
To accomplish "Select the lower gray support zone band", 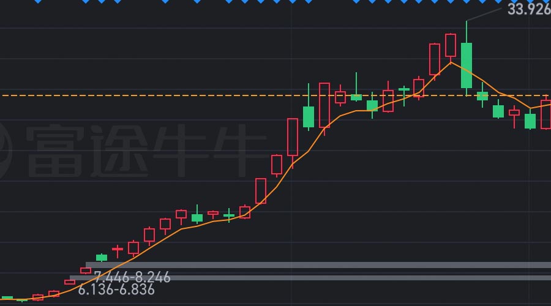I will point(310,278).
